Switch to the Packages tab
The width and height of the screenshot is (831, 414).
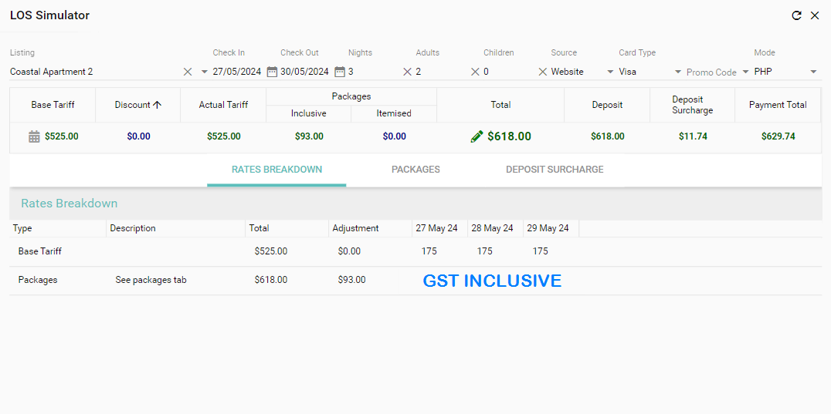415,170
